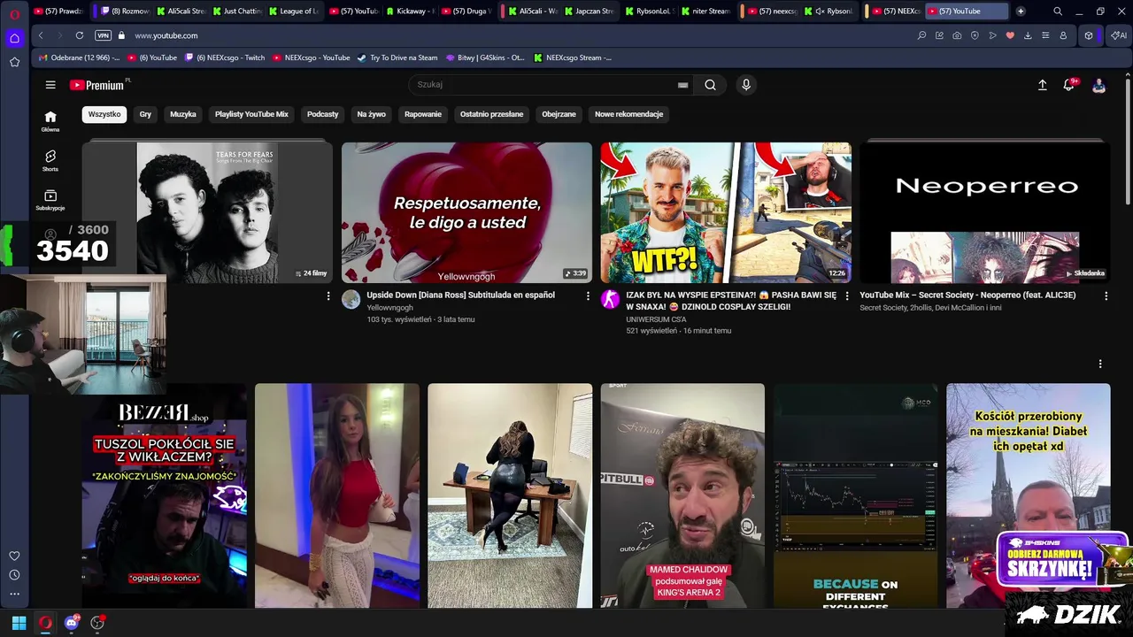Click the snapshot camera icon in address bar
This screenshot has height=637, width=1133.
957,35
